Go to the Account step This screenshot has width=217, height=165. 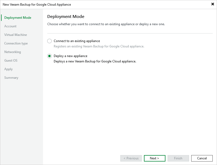(10, 26)
